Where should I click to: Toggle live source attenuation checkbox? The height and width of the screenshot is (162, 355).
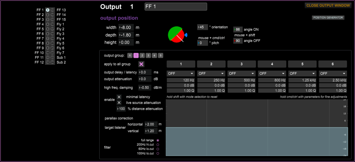pos(119,103)
